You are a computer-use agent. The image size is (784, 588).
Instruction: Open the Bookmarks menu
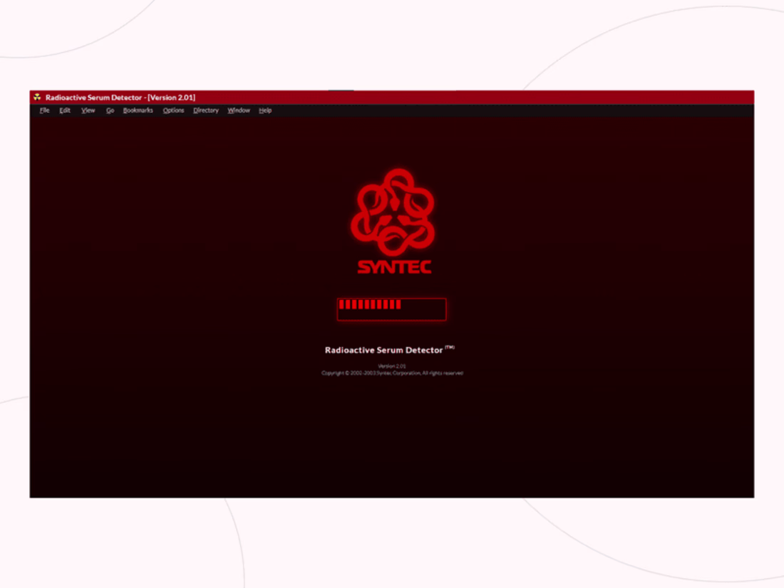point(137,110)
